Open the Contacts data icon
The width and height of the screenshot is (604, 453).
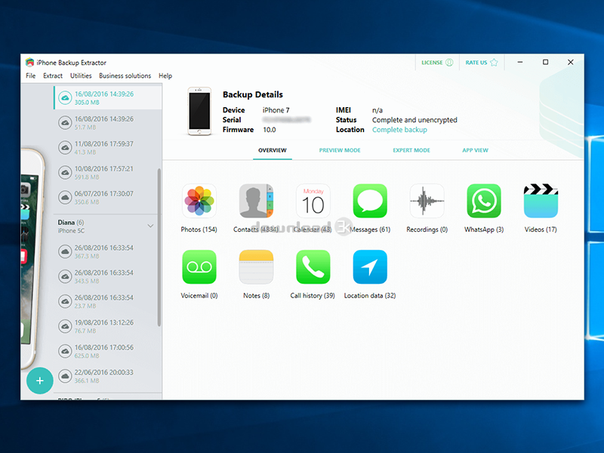click(x=256, y=201)
